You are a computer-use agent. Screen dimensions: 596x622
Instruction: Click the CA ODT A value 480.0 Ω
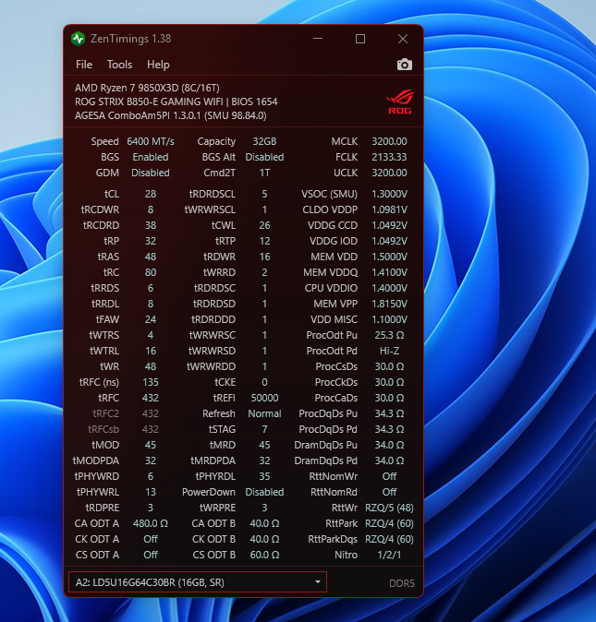[151, 523]
